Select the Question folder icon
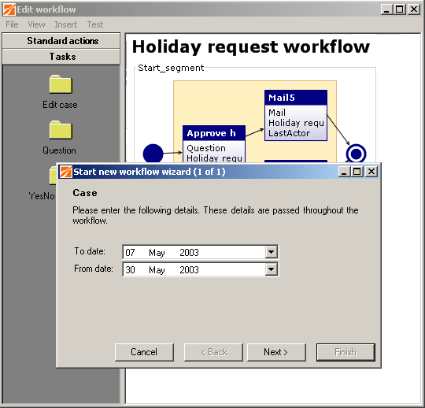Viewport: 425px width, 408px height. tap(61, 130)
